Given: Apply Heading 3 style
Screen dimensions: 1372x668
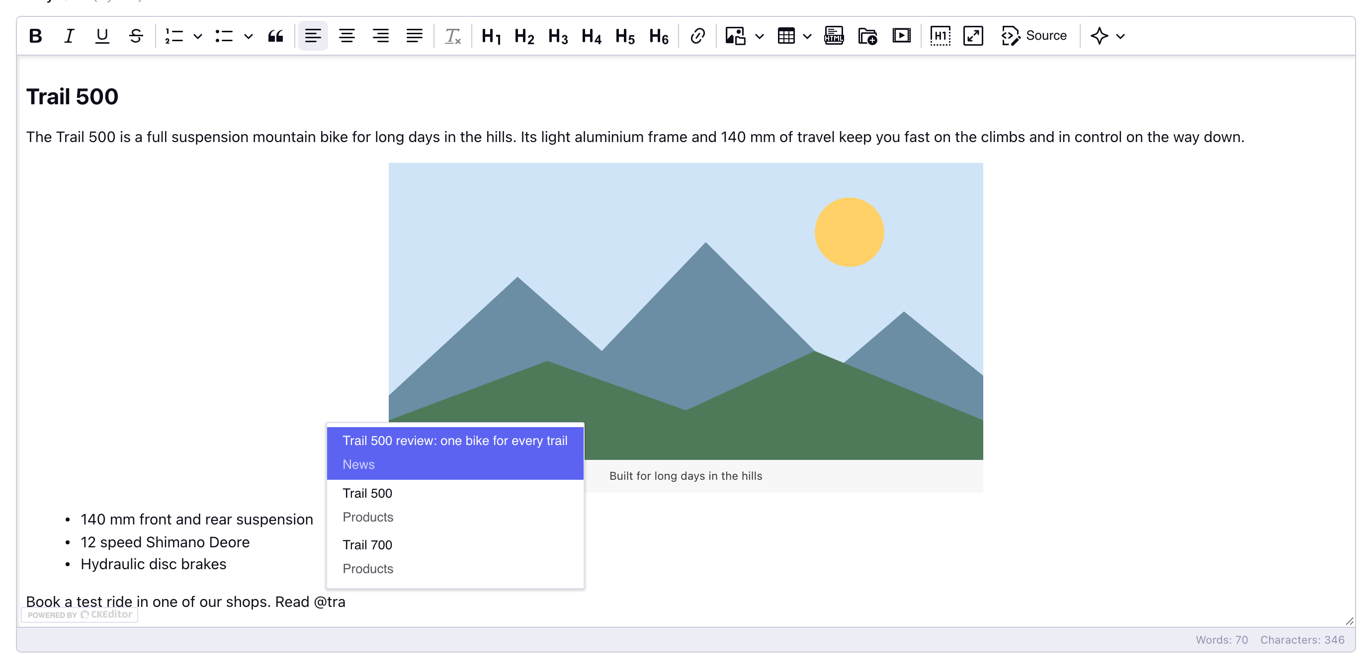Looking at the screenshot, I should click(x=558, y=36).
